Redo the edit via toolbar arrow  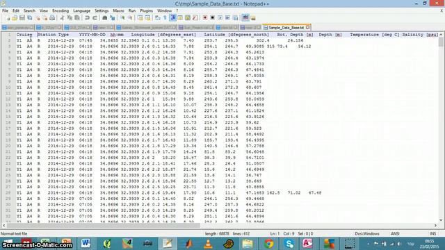click(95, 18)
